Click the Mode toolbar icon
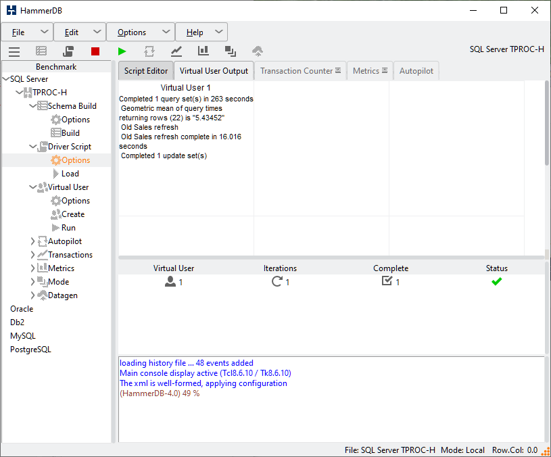 point(231,51)
